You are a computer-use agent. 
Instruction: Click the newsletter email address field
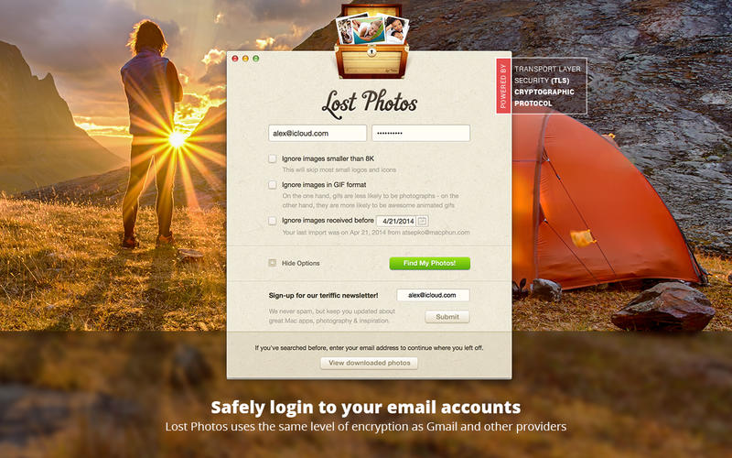[x=433, y=295]
